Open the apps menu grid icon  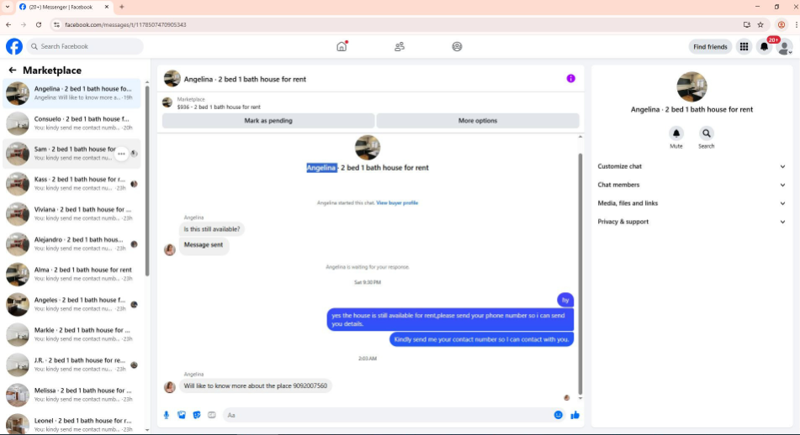tap(744, 47)
